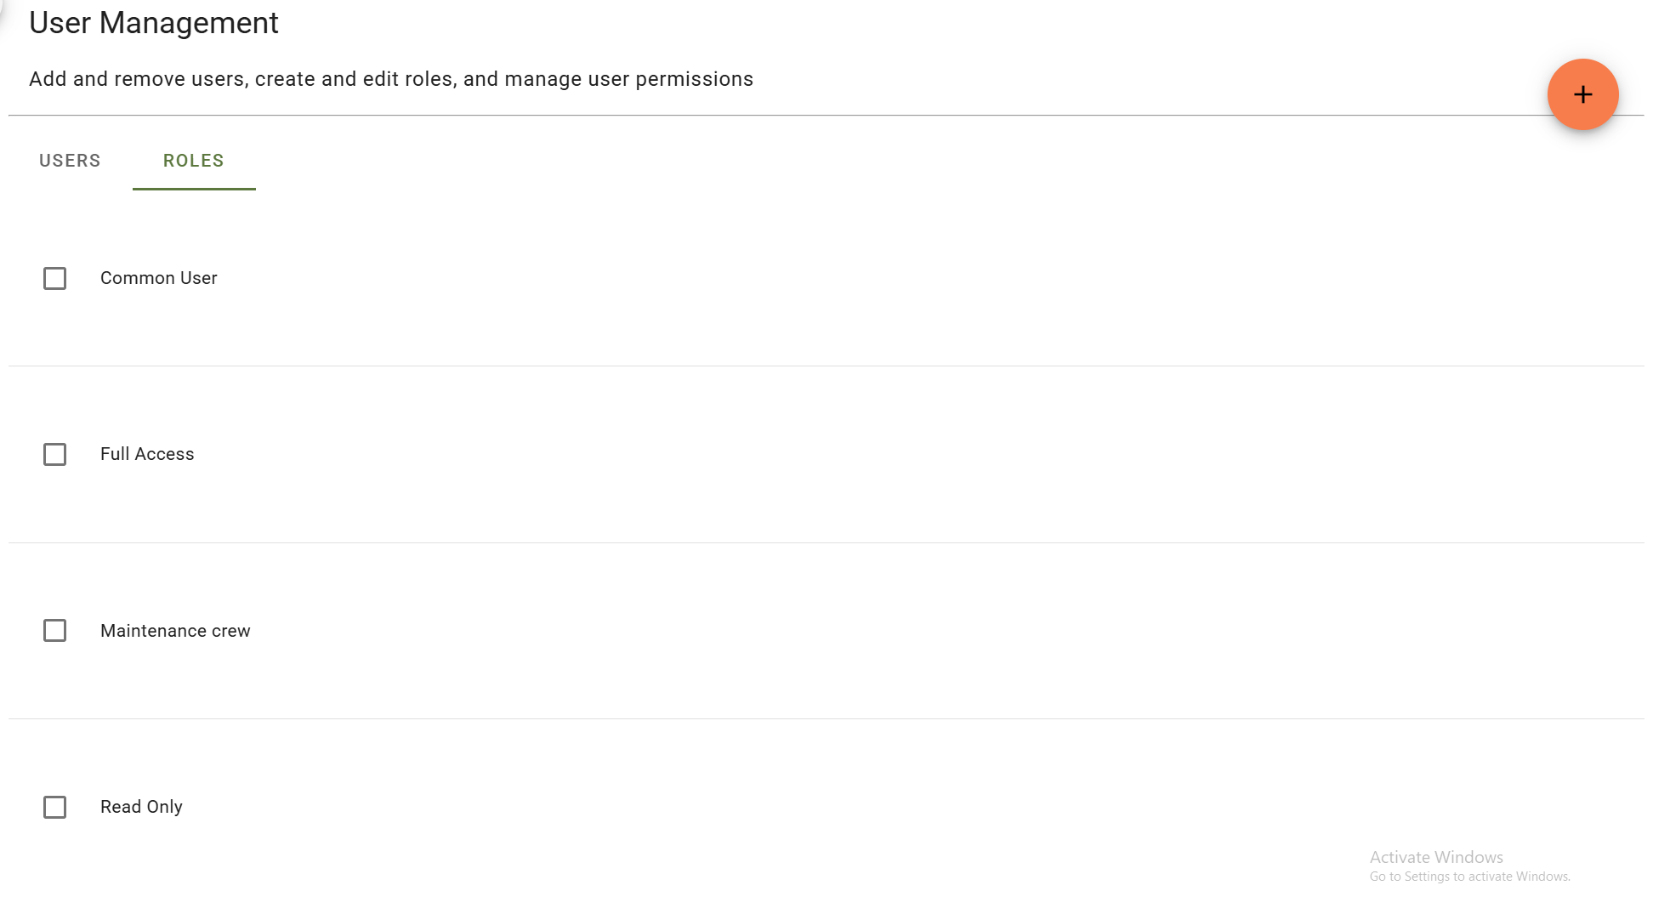Select the Maintenance crew role name
The image size is (1653, 908).
(x=175, y=631)
